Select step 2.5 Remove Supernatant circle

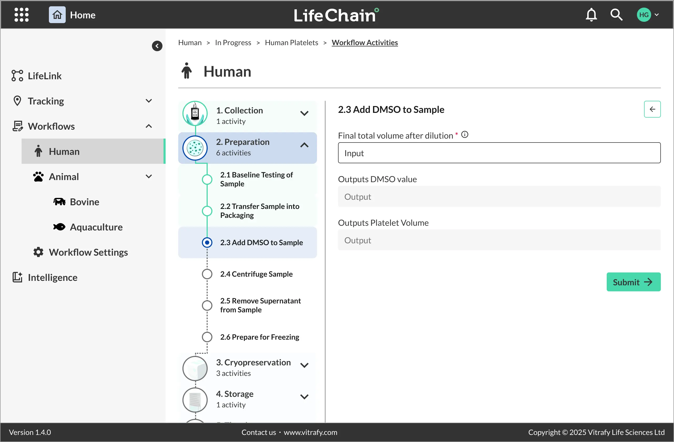click(207, 306)
